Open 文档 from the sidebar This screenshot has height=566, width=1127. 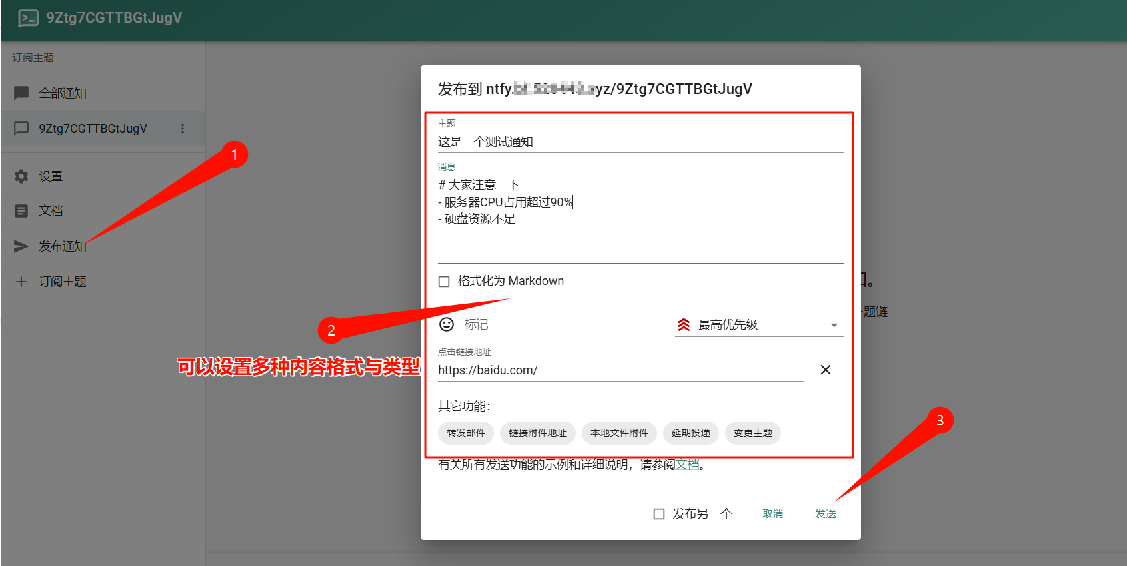coord(103,211)
